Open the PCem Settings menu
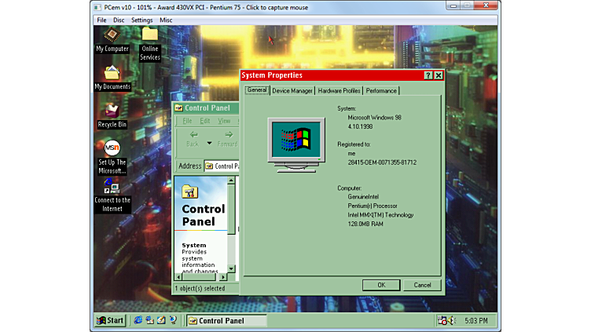Screen dimensions: 591x332 (142, 20)
